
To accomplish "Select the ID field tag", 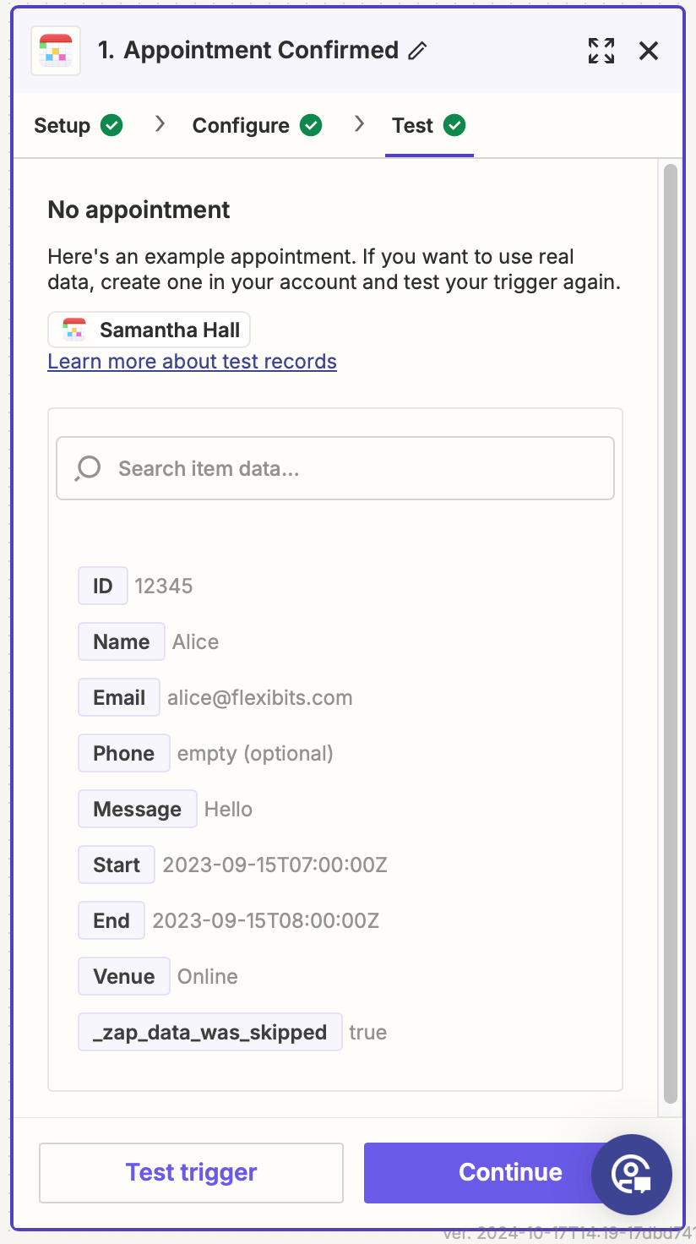I will tap(103, 586).
